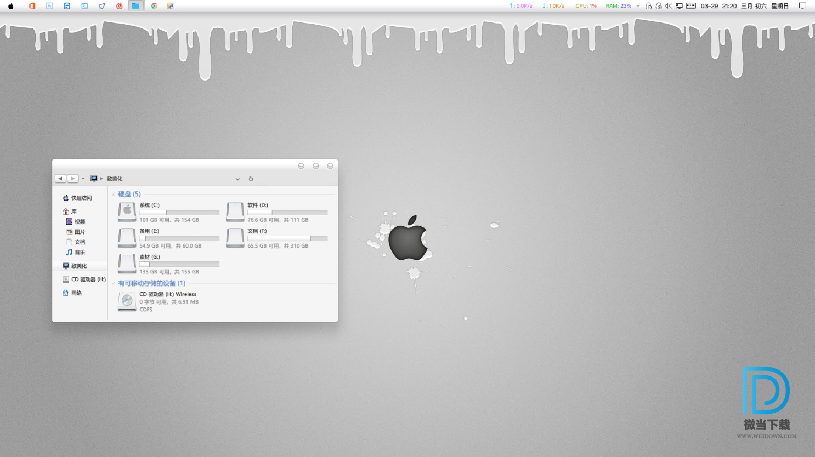Click the clock showing 21:20
Viewport: 815px width, 457px height.
(729, 6)
